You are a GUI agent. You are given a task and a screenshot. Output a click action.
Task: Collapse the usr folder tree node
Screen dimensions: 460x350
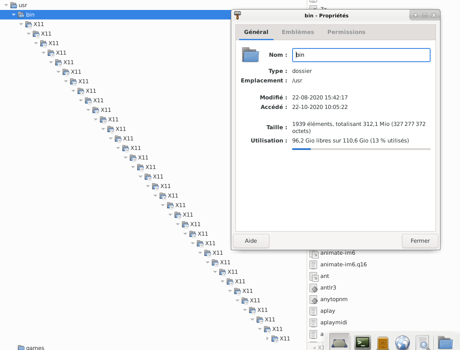coord(7,5)
